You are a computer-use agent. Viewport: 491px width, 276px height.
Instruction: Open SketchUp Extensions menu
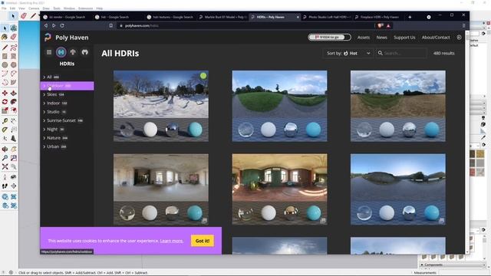coord(85,8)
